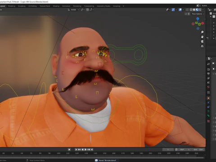Jump to the first frame
The image size is (216, 162).
pyautogui.click(x=76, y=149)
